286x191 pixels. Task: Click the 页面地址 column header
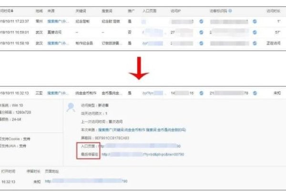tap(52, 171)
